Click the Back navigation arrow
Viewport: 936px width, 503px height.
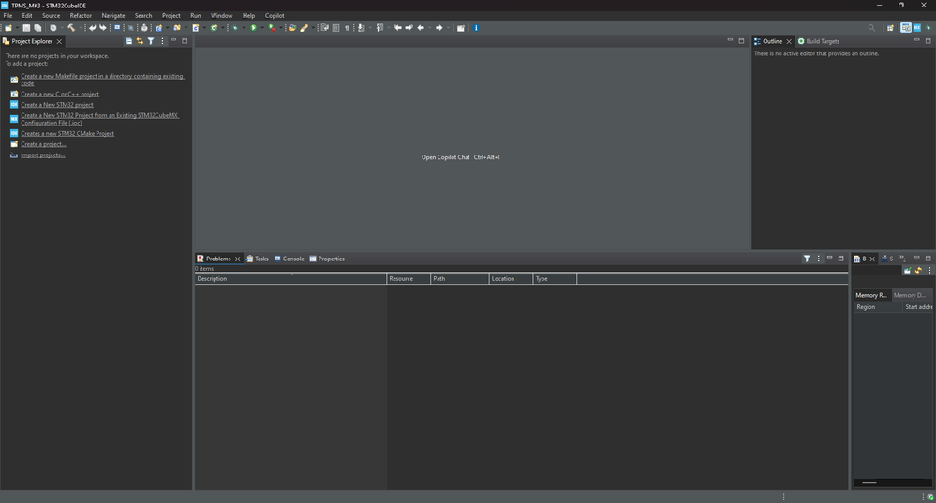421,28
